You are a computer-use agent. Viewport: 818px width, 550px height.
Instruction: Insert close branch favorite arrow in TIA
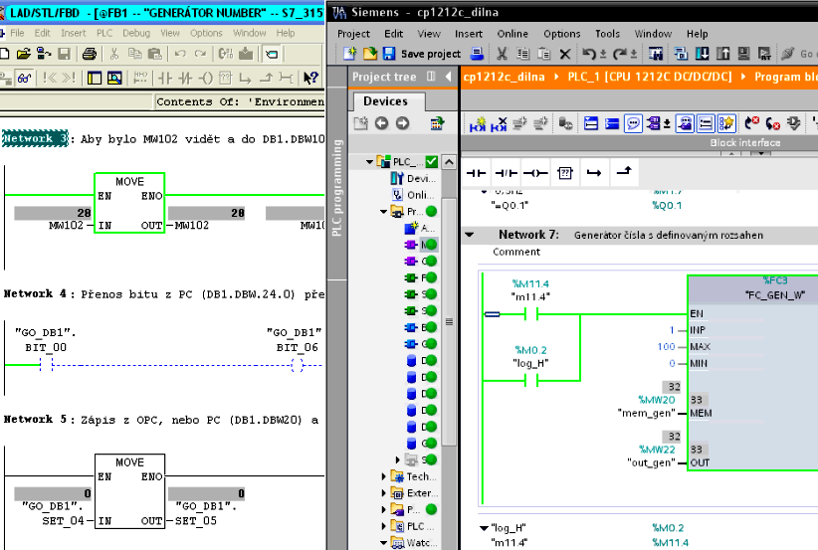pos(625,171)
